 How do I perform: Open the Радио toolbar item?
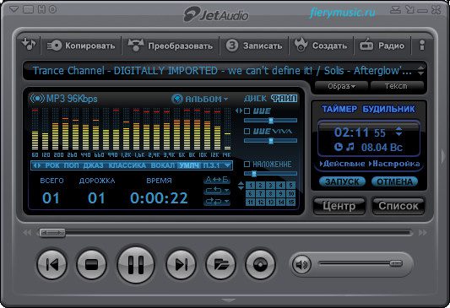coord(382,46)
